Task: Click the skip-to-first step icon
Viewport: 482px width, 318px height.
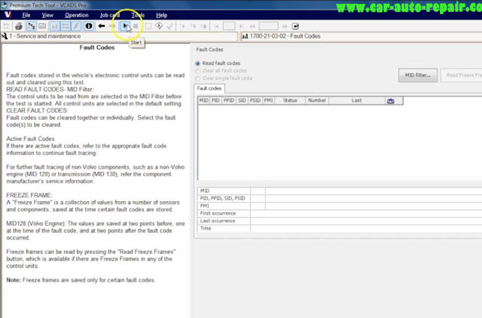Action: tap(216, 26)
